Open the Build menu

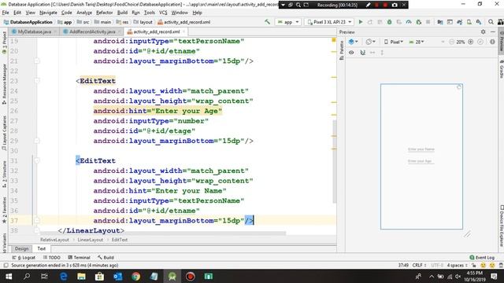pos(122,13)
